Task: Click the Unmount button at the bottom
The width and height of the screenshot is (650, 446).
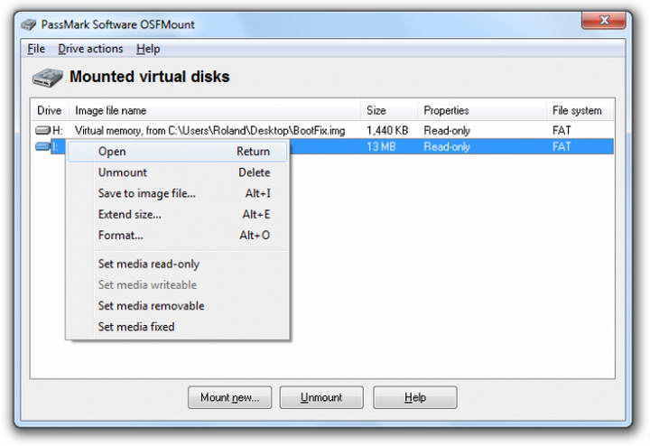Action: click(x=321, y=397)
